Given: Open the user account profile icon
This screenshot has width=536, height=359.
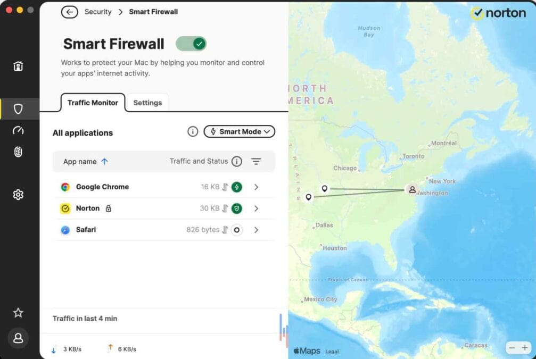Looking at the screenshot, I should click(x=18, y=338).
